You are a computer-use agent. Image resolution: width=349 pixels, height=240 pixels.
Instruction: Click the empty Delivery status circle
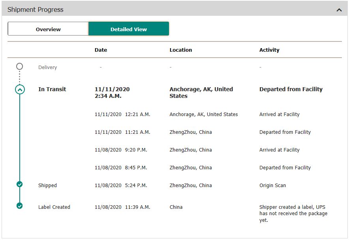click(20, 67)
